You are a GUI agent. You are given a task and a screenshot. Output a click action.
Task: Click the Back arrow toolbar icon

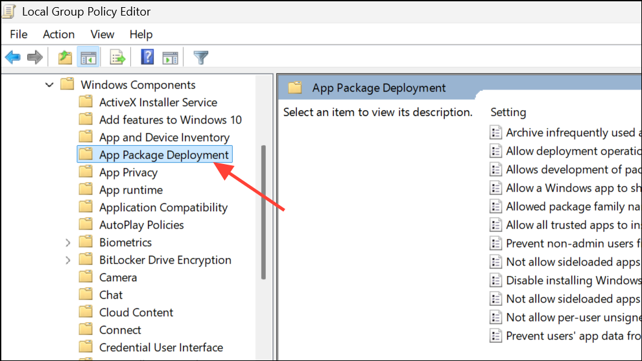12,58
